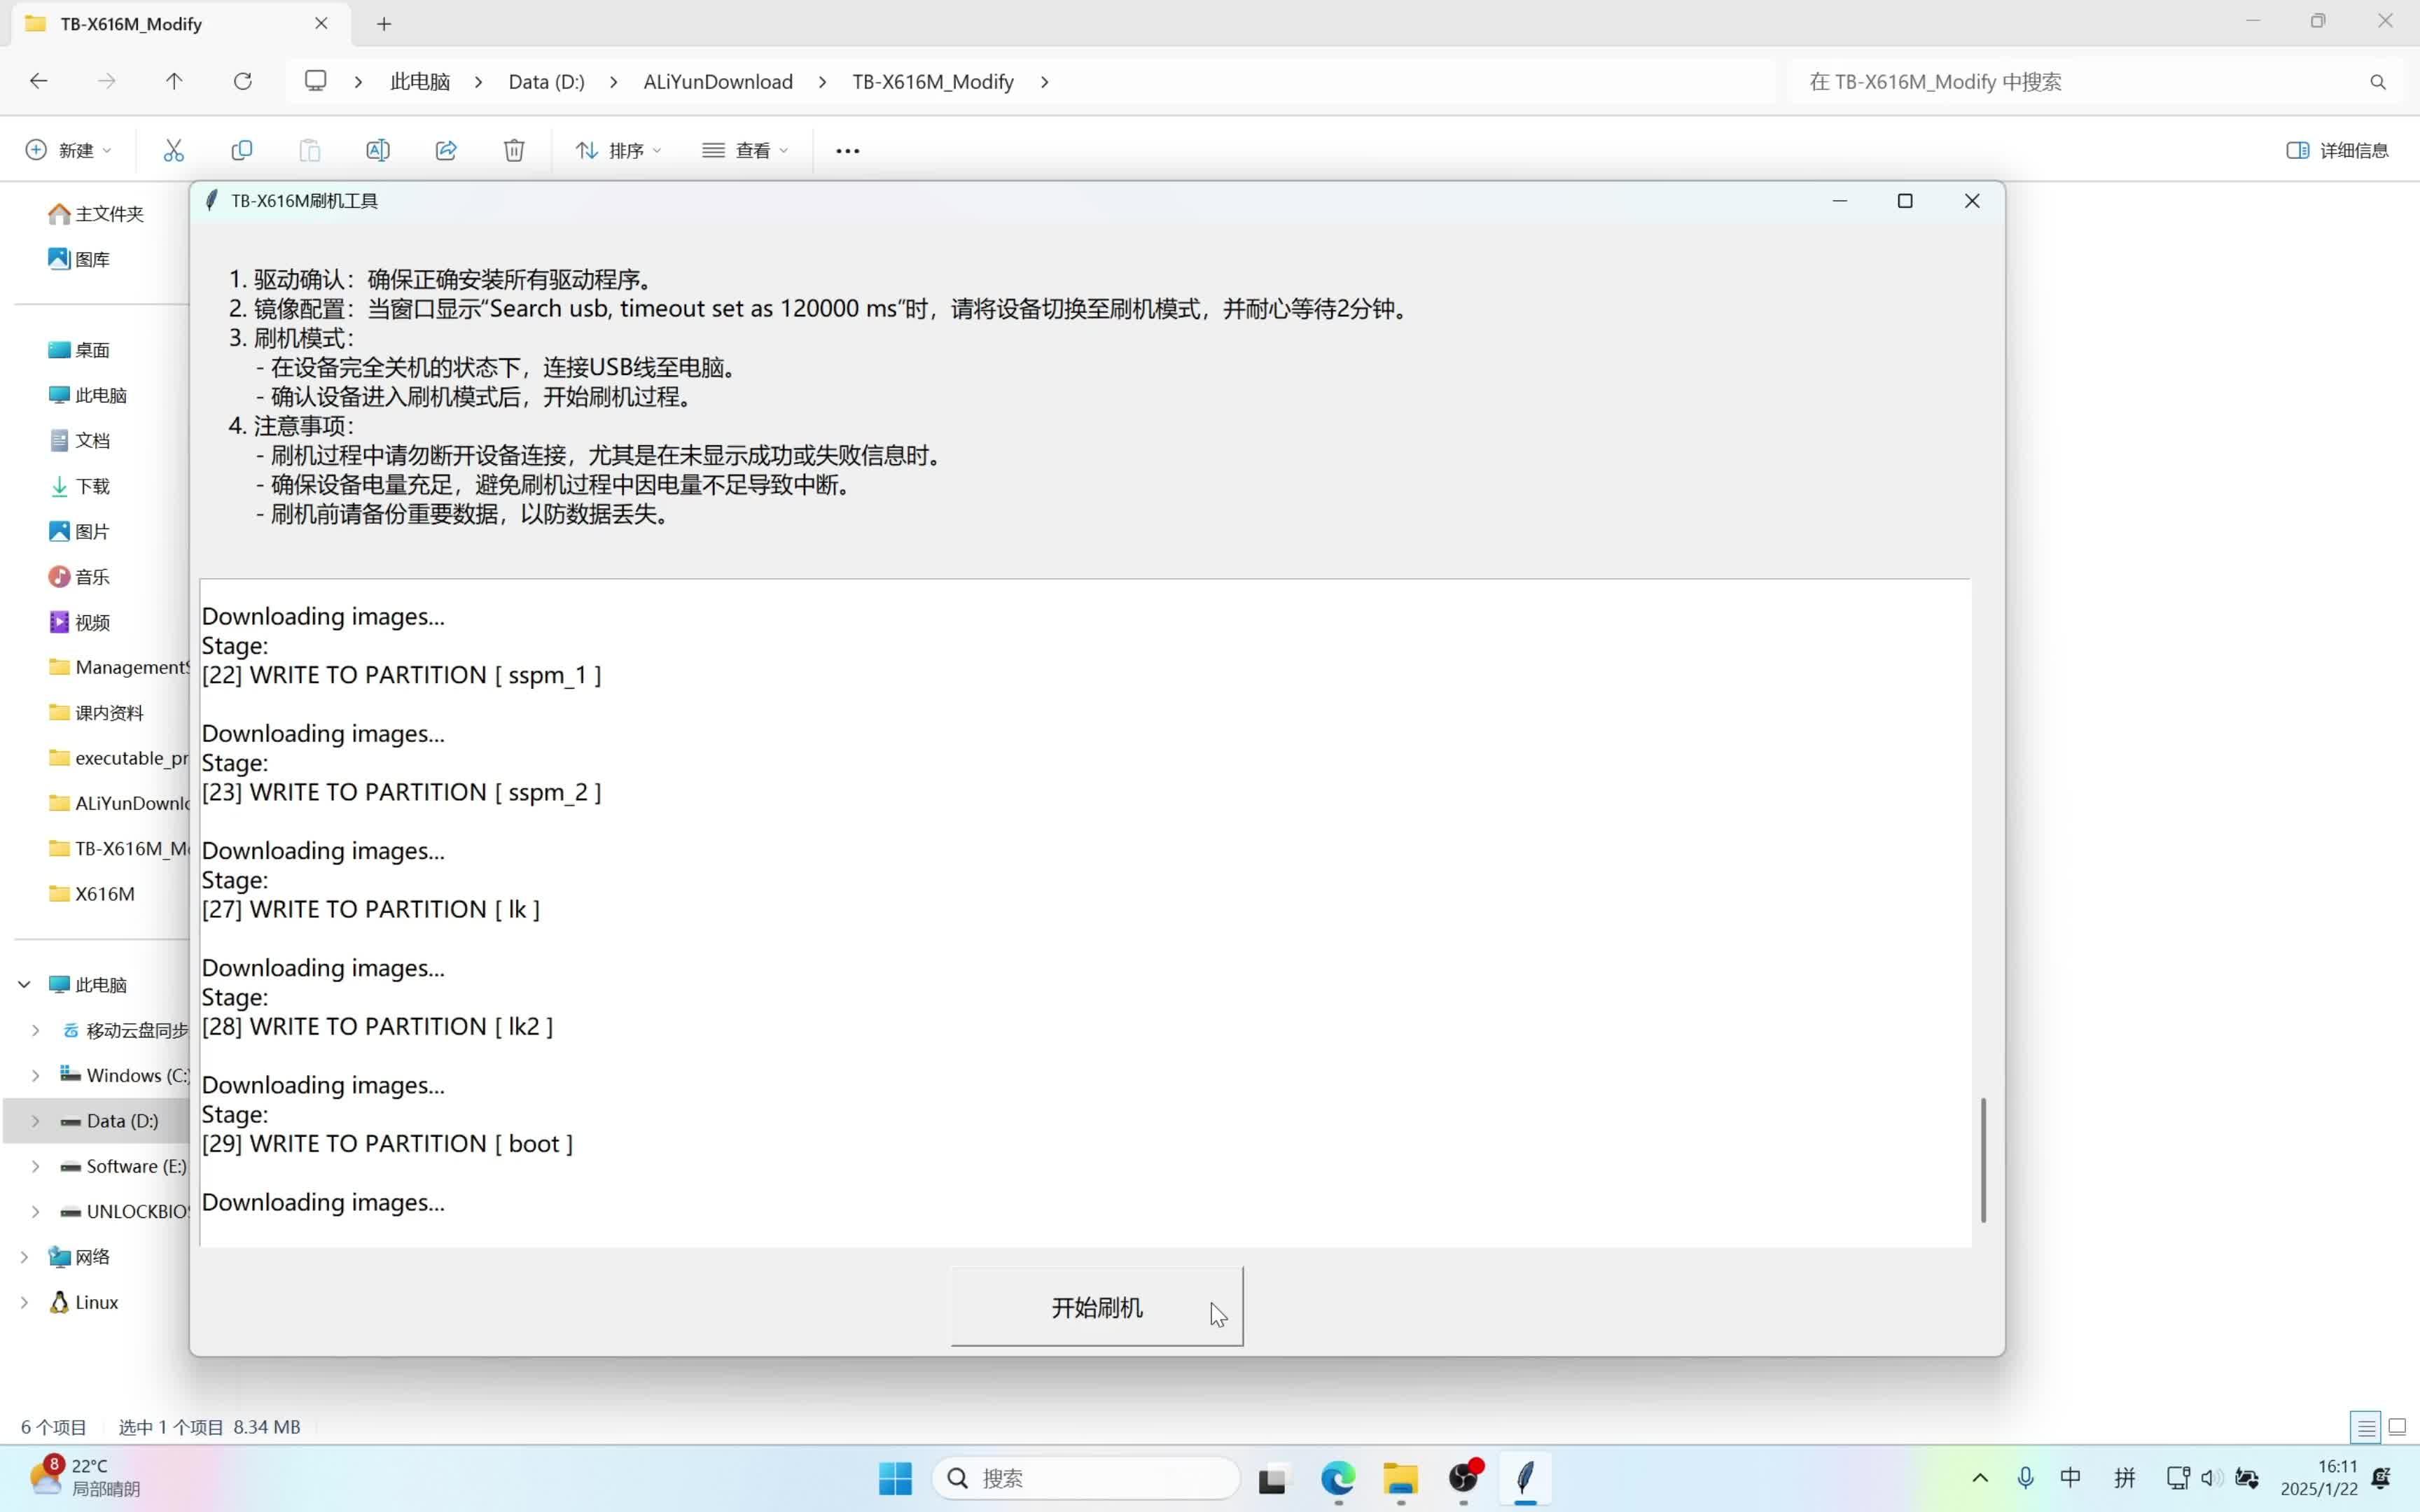Switch to details view in the status bar
The width and height of the screenshot is (2420, 1512).
2364,1427
